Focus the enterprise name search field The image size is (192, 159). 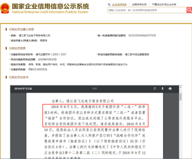coord(147,10)
